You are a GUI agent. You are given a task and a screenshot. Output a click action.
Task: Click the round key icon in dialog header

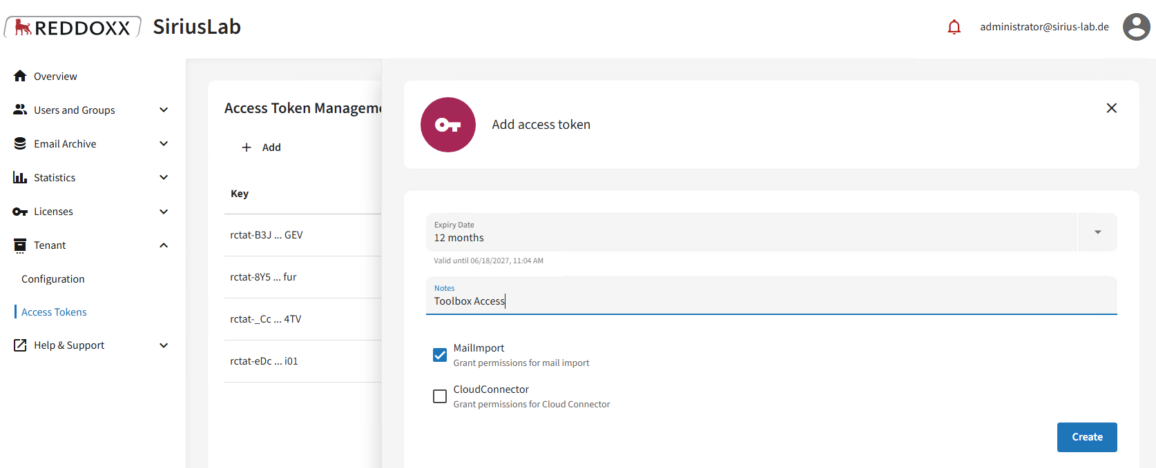448,125
